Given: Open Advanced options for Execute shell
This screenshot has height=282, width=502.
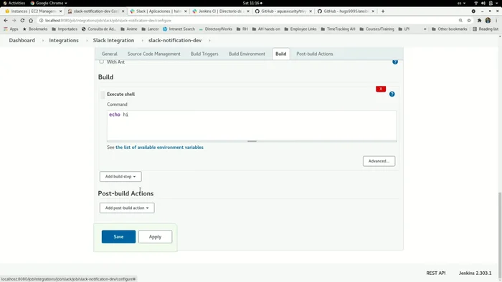Looking at the screenshot, I should click(379, 161).
